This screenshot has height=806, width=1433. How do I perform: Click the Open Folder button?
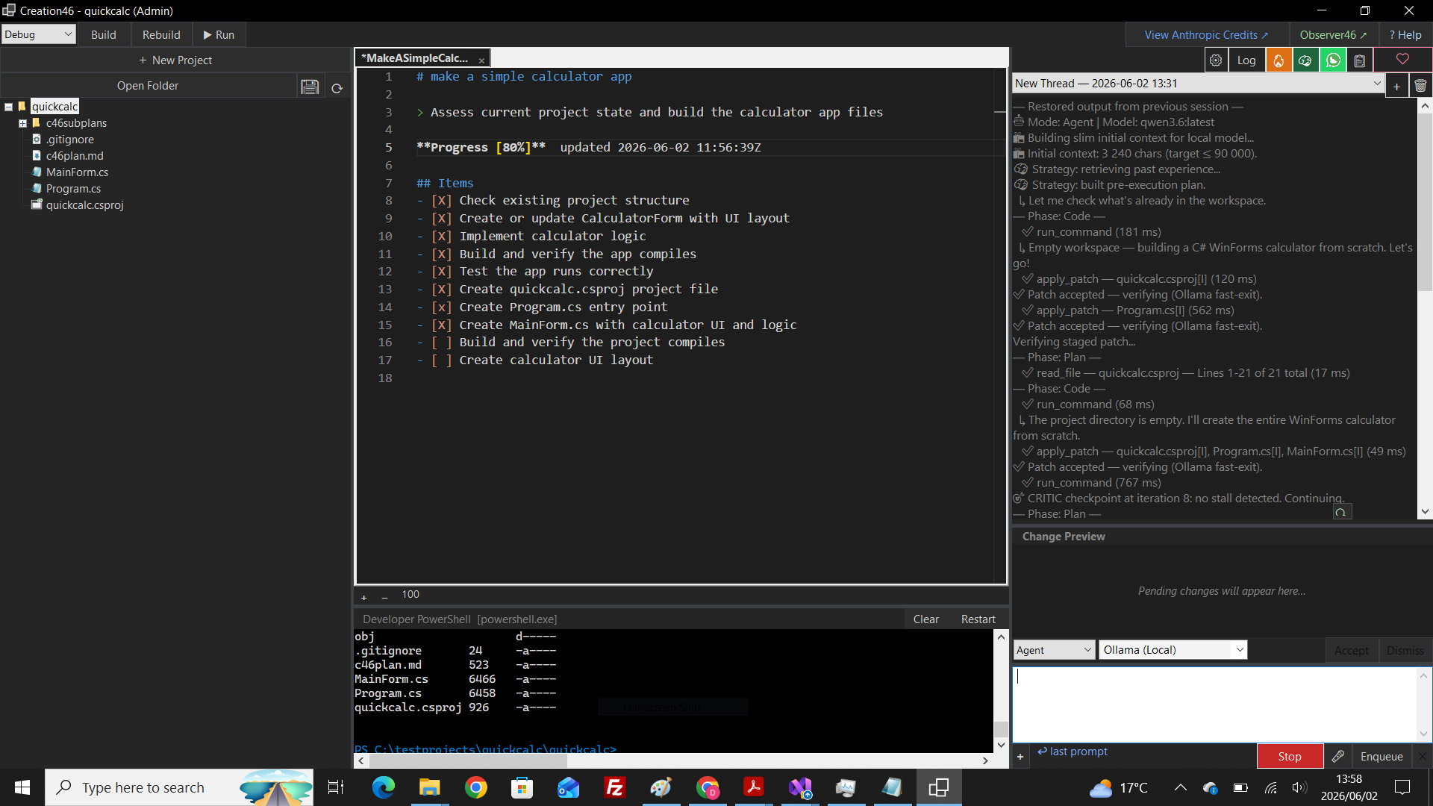click(x=148, y=86)
